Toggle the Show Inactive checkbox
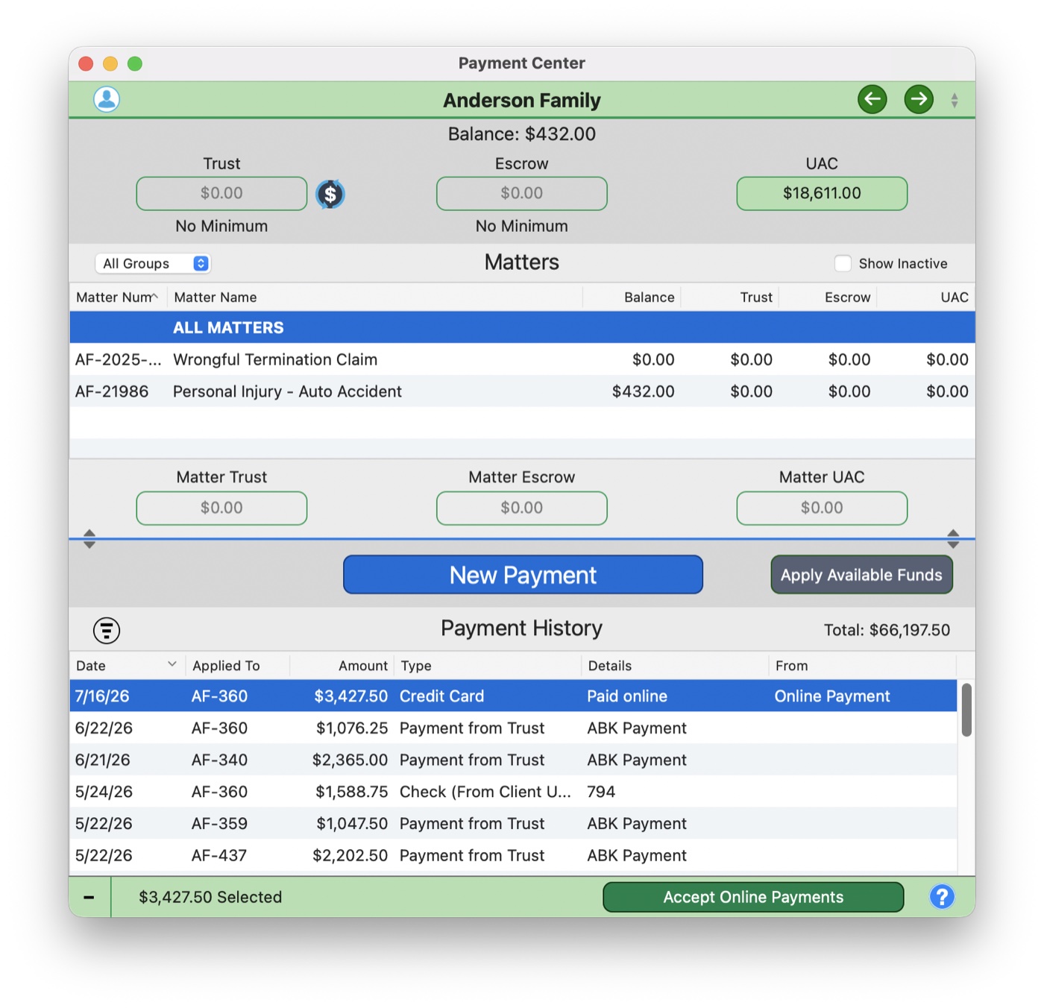This screenshot has height=1008, width=1044. pyautogui.click(x=843, y=263)
